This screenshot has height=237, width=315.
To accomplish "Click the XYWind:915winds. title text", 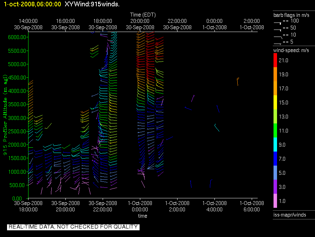I will 92,4.
